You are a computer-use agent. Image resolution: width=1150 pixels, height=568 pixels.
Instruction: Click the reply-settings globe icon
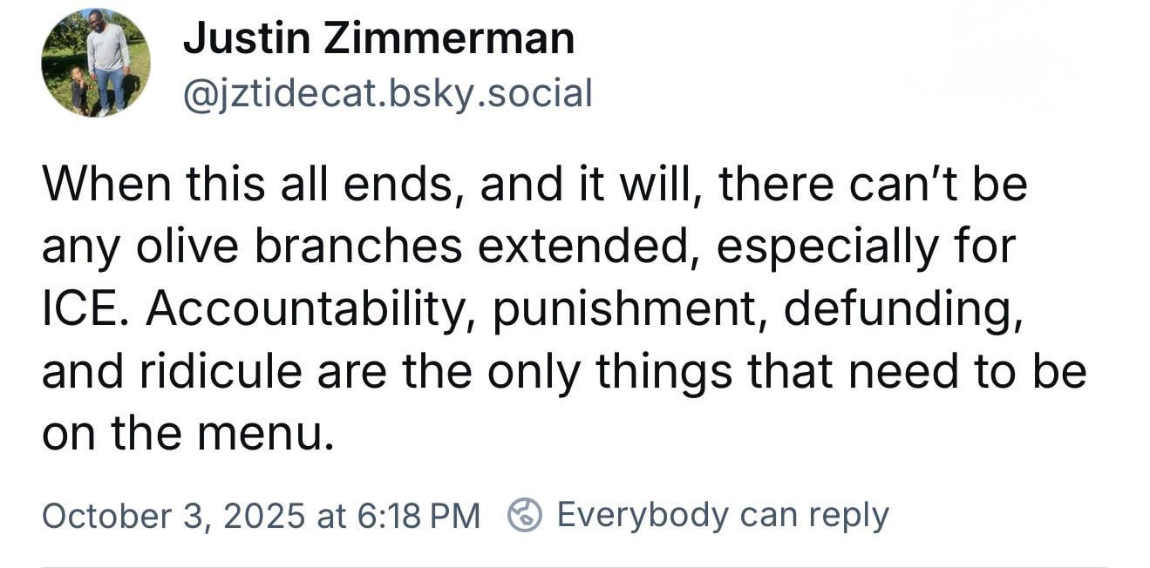526,515
